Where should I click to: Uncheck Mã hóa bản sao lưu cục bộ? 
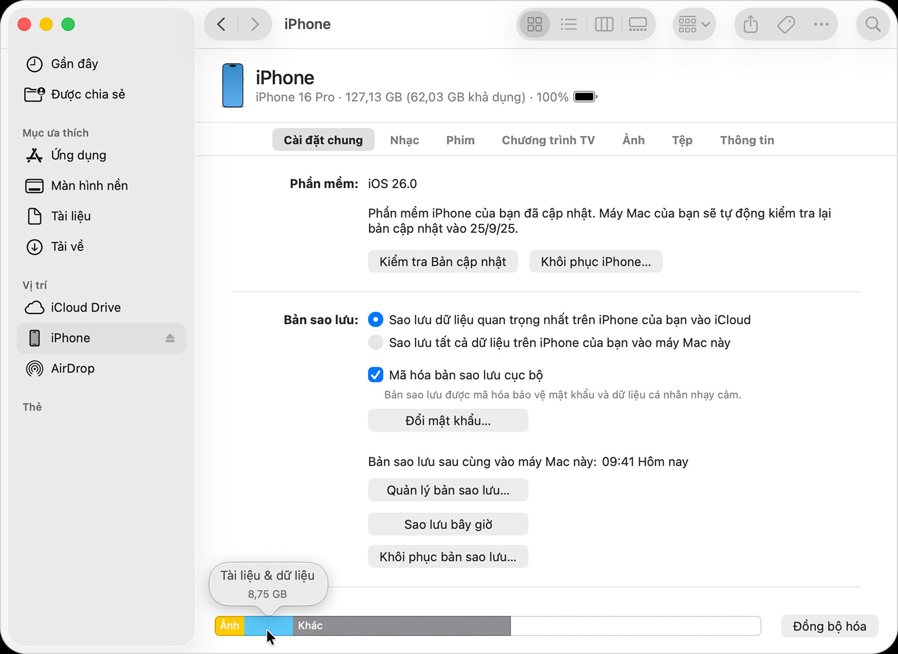click(x=375, y=375)
